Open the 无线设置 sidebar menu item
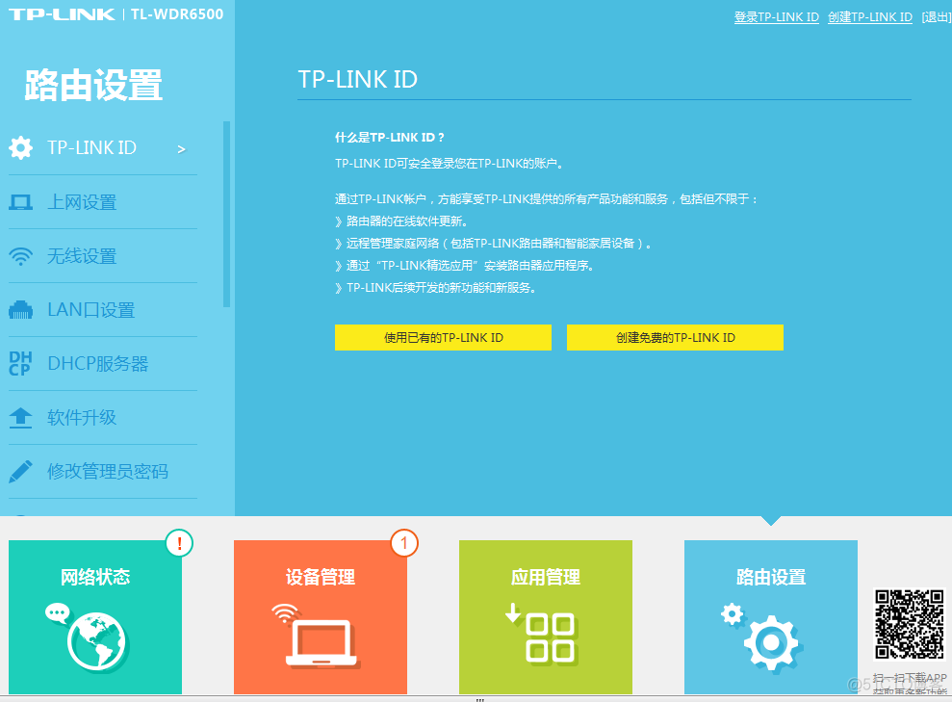 [103, 256]
